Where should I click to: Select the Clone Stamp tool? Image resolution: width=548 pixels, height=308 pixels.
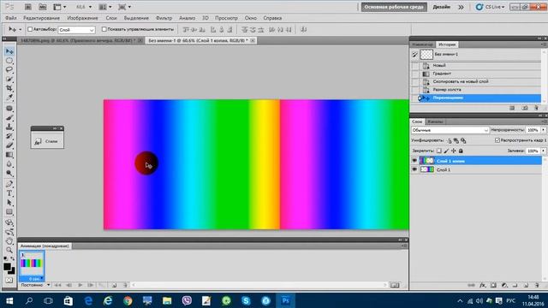9,127
